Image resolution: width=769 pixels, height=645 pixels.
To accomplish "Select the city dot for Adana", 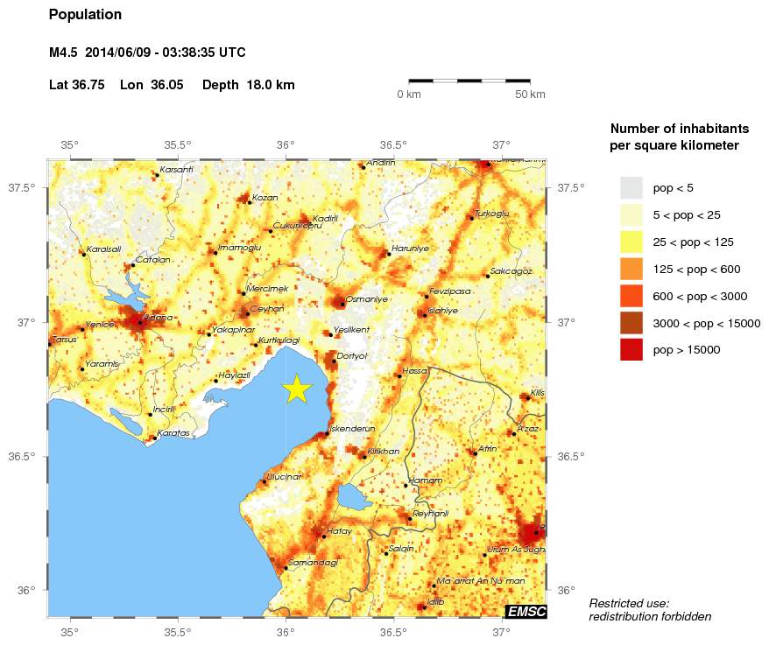I will [x=139, y=323].
